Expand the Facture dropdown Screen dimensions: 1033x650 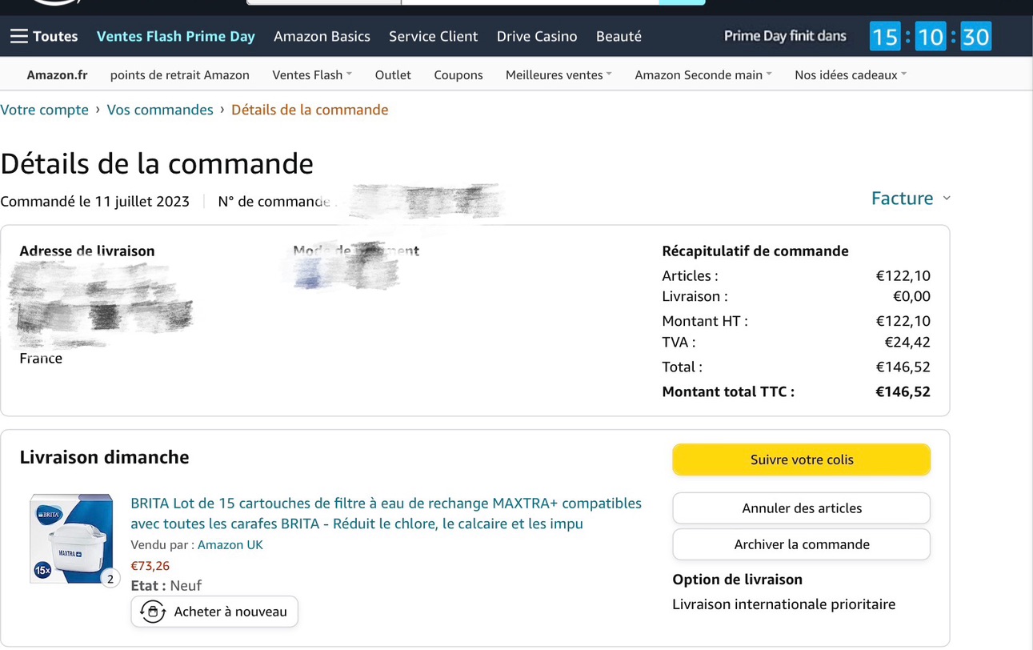pyautogui.click(x=911, y=198)
